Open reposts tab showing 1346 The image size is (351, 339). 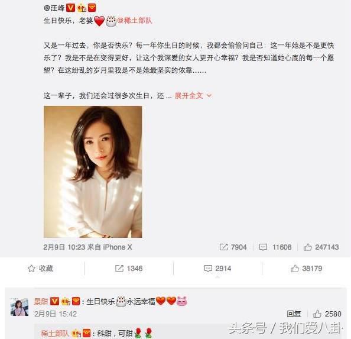(x=129, y=268)
